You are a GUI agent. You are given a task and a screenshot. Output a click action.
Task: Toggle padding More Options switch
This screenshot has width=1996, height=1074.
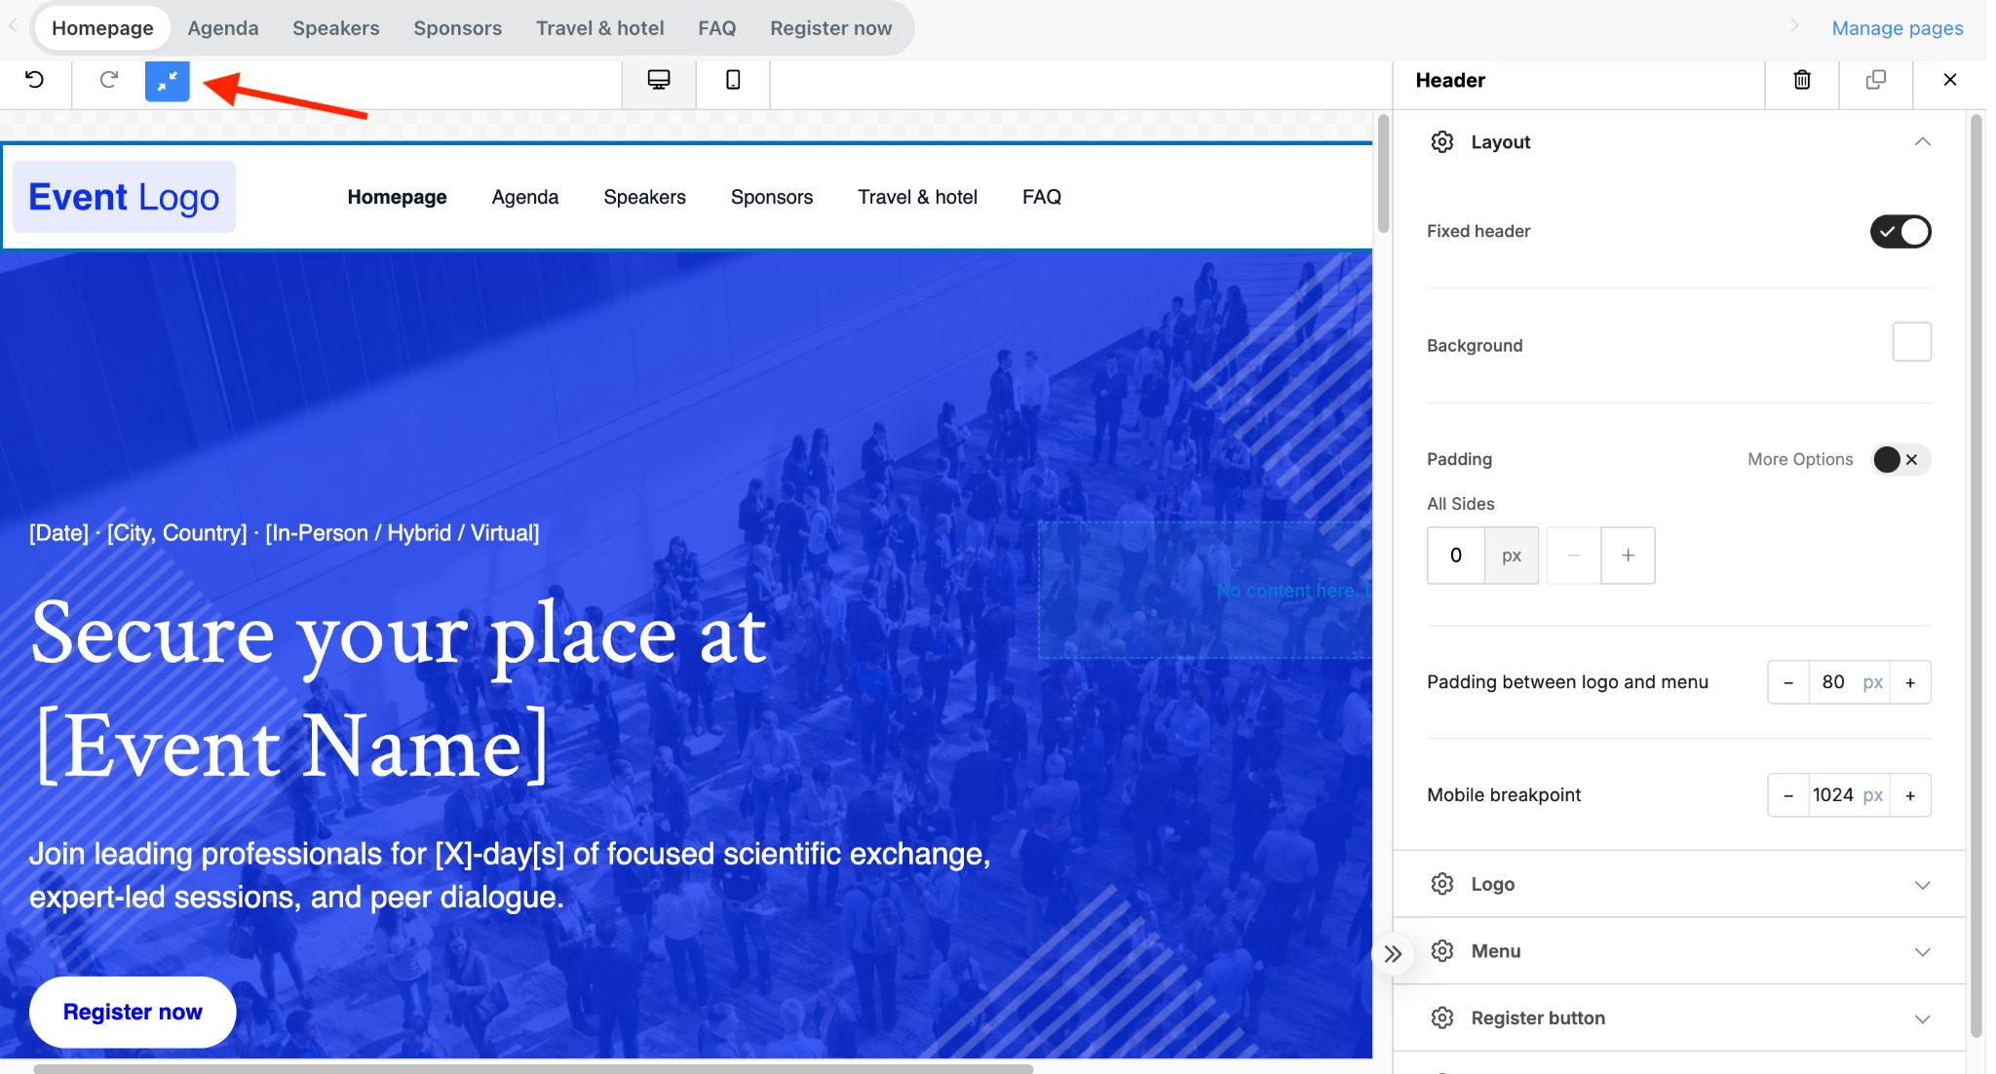coord(1901,460)
